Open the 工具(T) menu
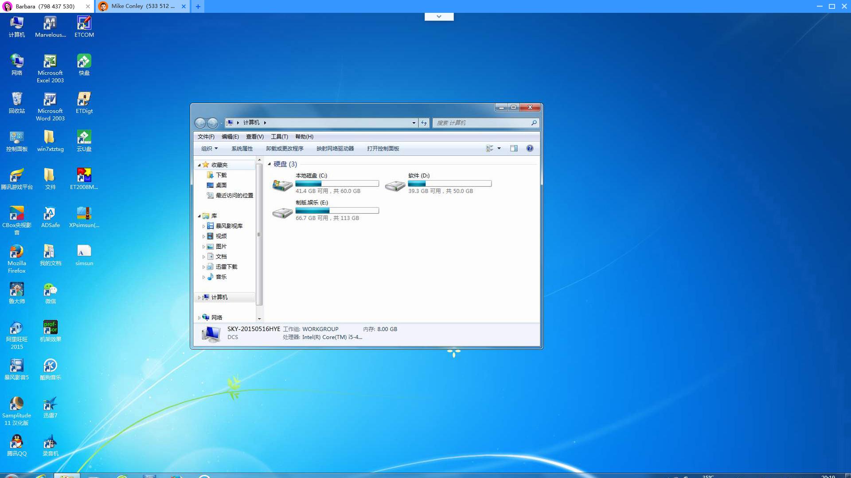The image size is (851, 478). pos(279,136)
